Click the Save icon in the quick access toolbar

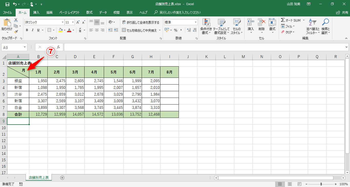pos(7,4)
